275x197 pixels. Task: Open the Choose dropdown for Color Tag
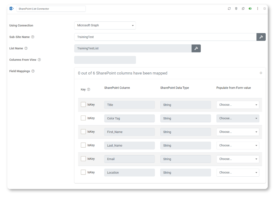coord(238,118)
